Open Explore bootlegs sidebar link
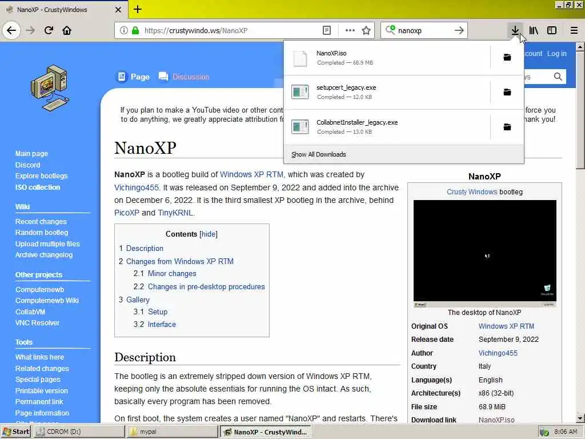Image resolution: width=585 pixels, height=439 pixels. 41,176
